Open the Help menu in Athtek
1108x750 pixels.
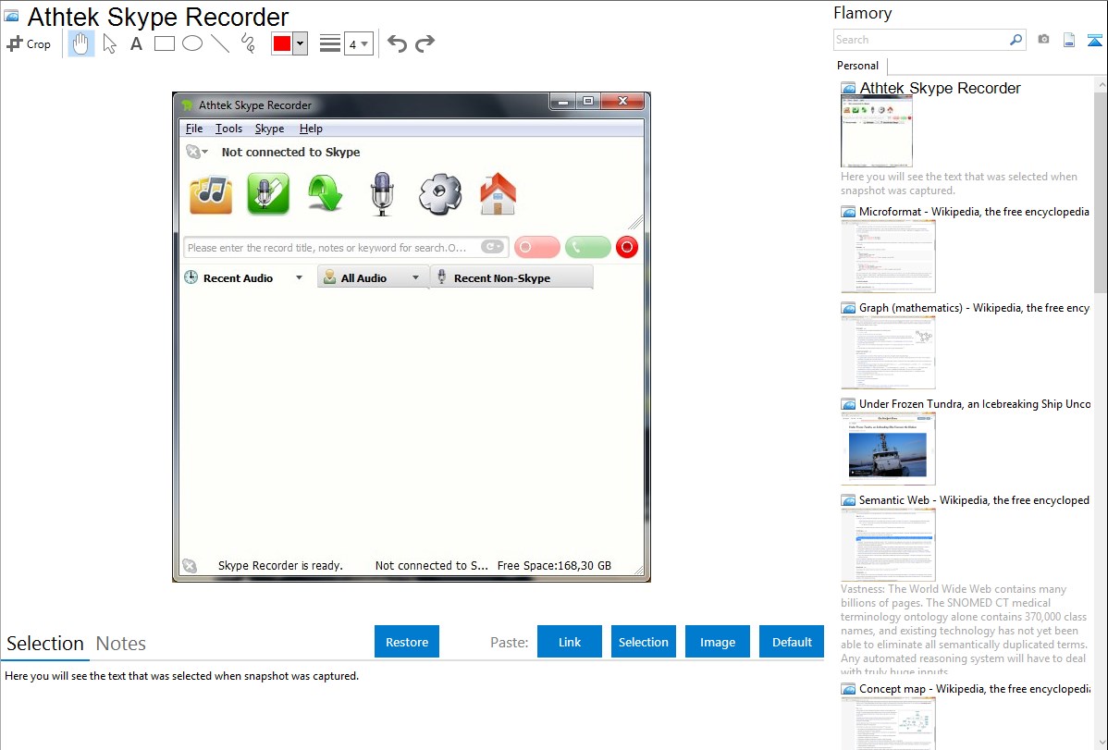(311, 129)
